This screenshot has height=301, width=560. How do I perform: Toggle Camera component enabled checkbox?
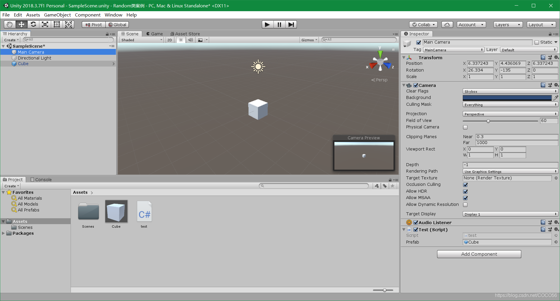tap(416, 85)
